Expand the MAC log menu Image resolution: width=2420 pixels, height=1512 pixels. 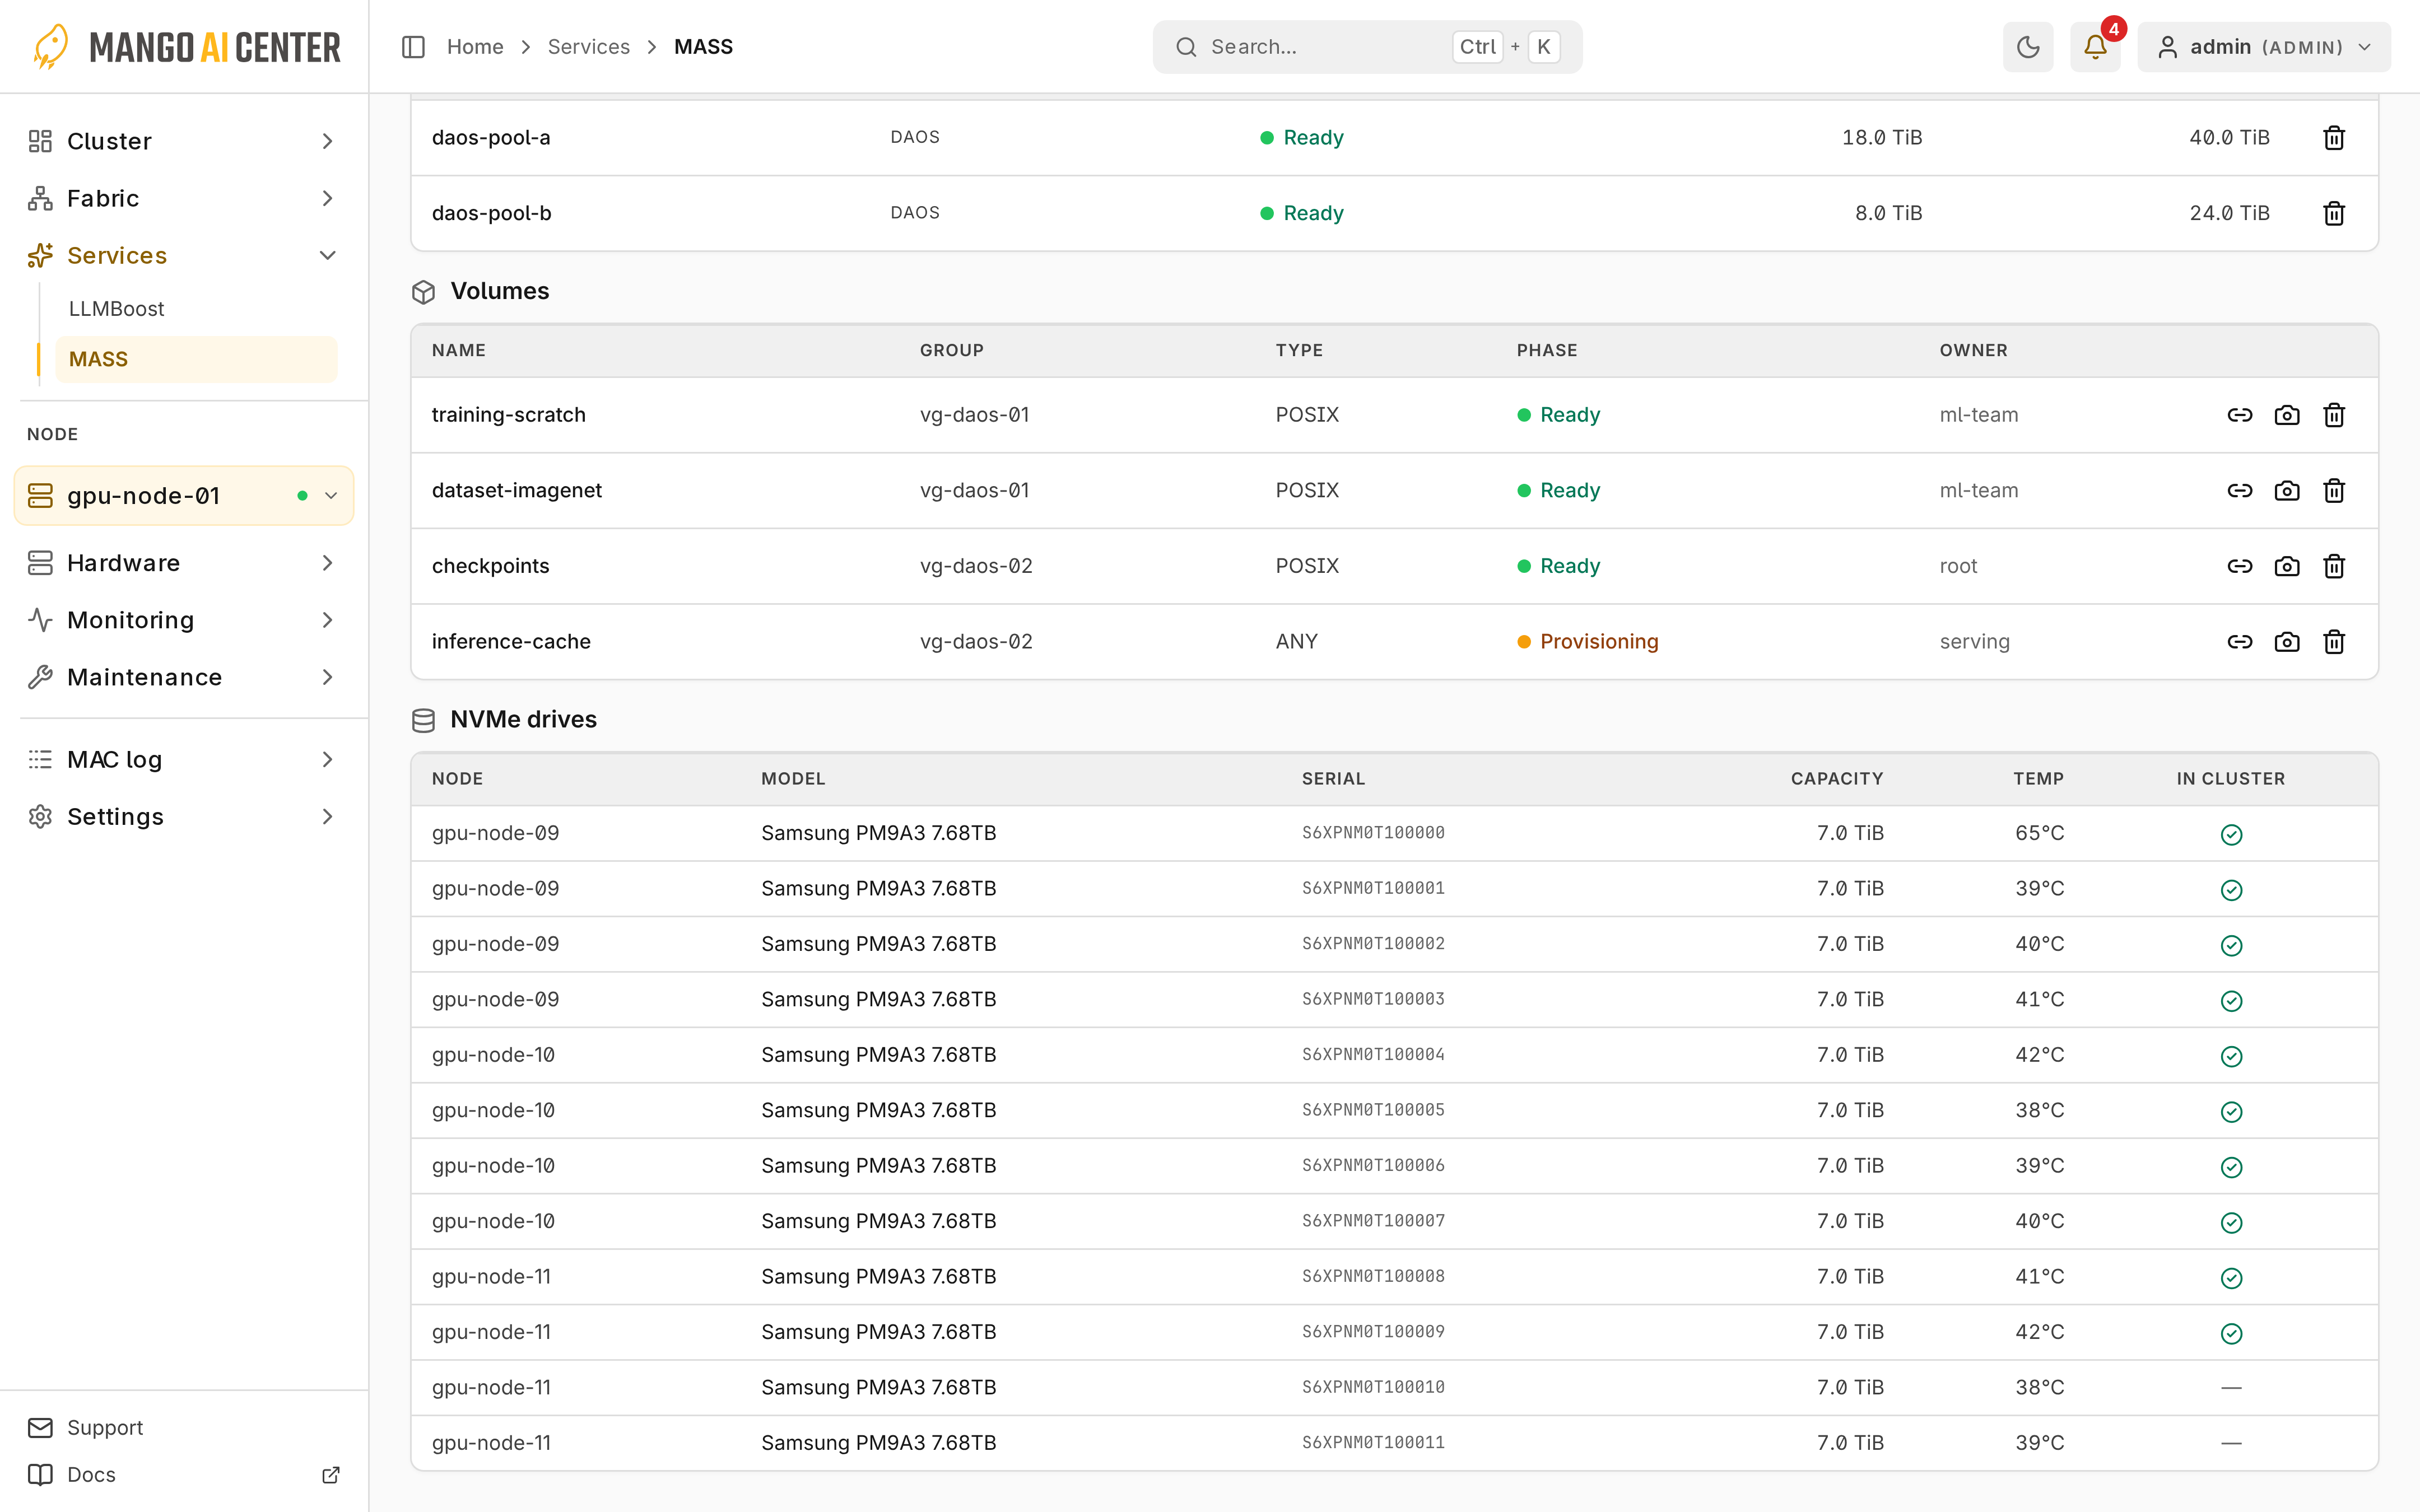coord(184,759)
